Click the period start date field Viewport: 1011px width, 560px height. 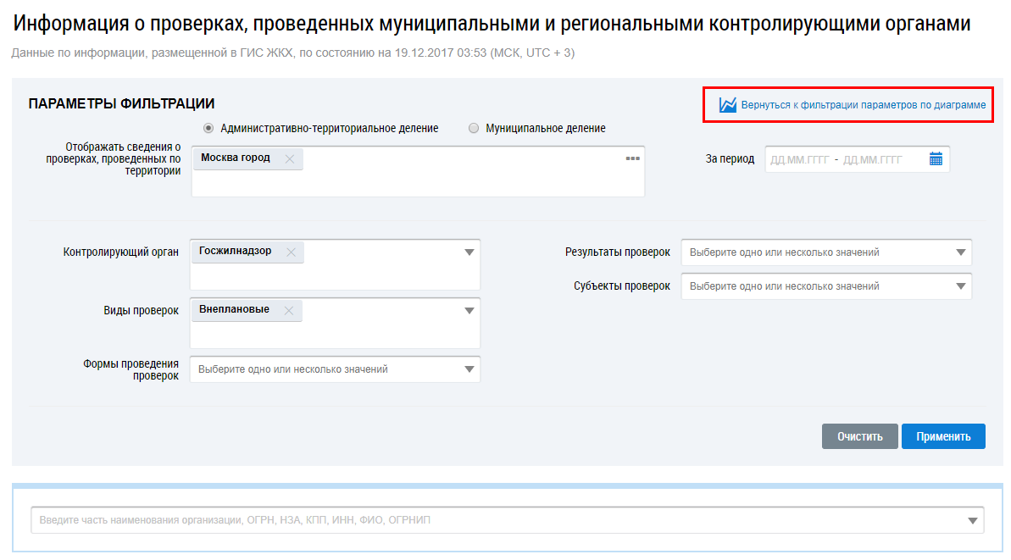[799, 159]
